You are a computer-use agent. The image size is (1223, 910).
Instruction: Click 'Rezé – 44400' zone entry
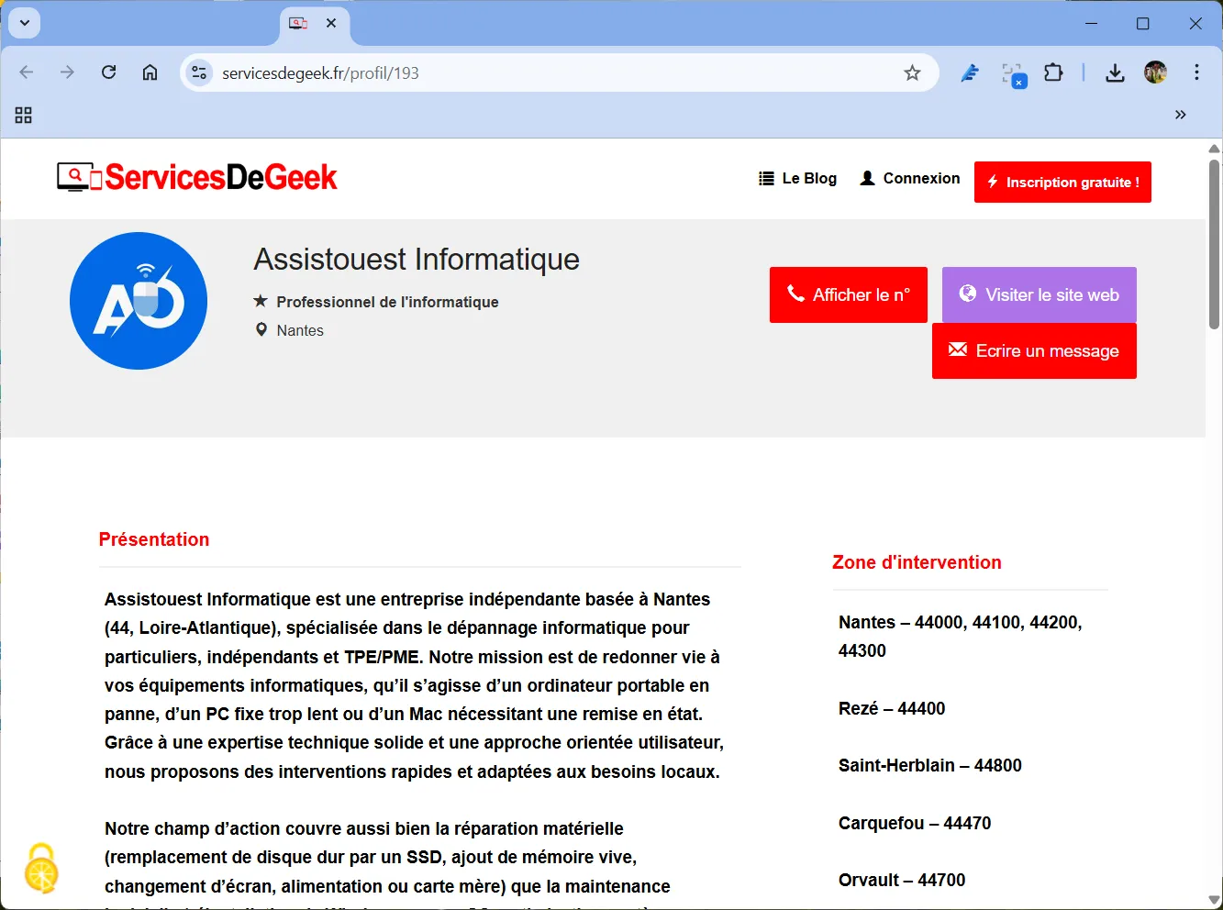pos(892,708)
